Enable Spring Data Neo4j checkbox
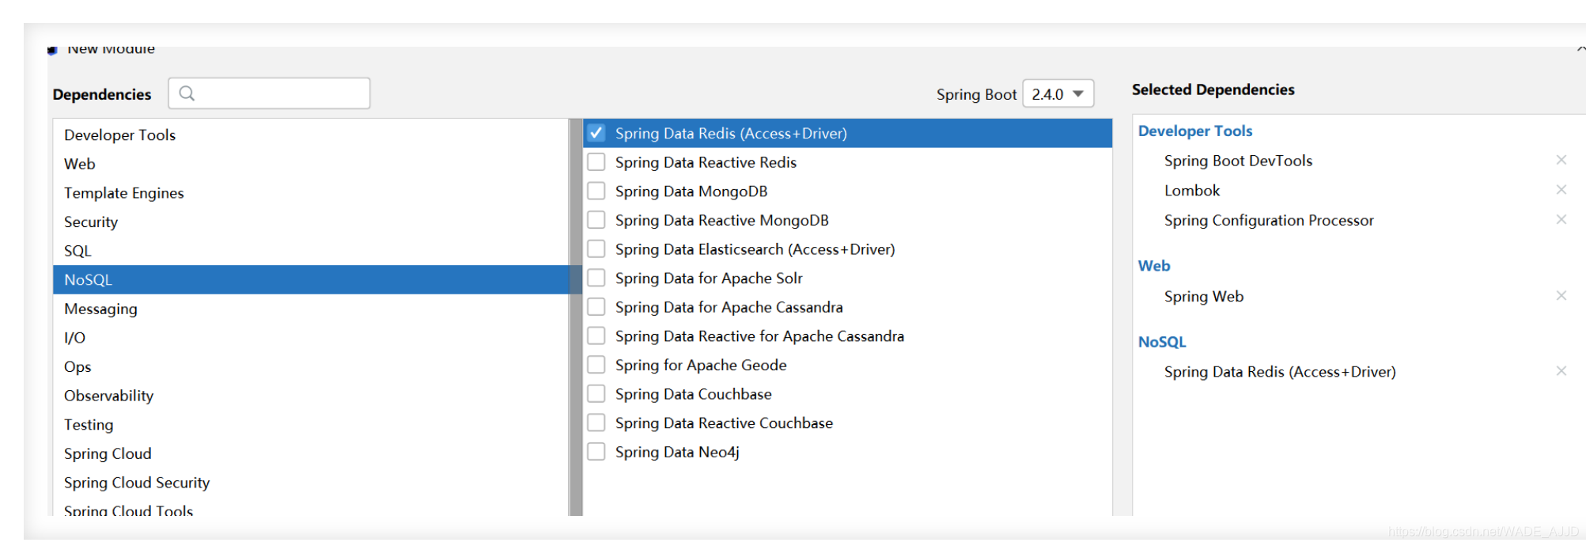Screen dimensions: 1586x546 (x=596, y=452)
